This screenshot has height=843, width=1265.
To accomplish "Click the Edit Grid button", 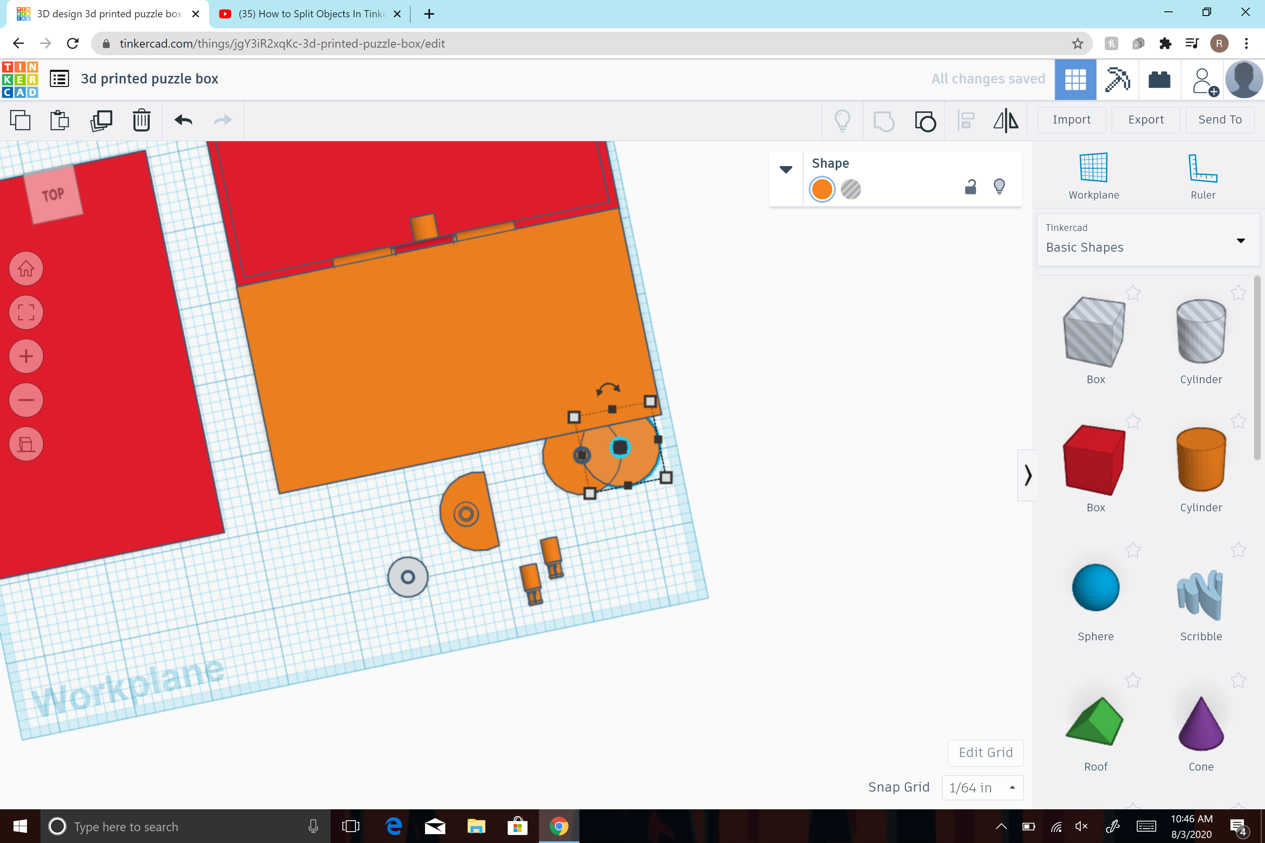I will click(x=985, y=752).
